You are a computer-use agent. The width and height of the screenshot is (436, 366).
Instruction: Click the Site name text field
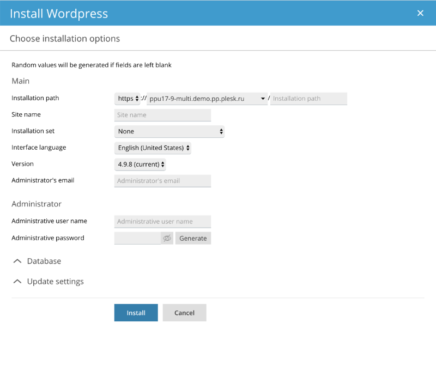pyautogui.click(x=162, y=115)
